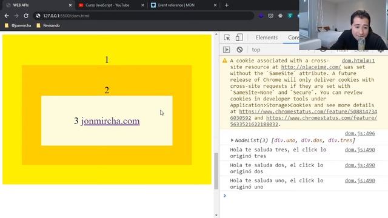Open the http://placeimg.com/ link in the warning
Viewport: 388px width, 218px height.
pos(311,67)
